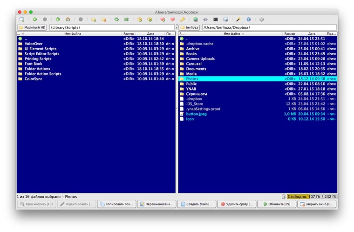This screenshot has width=354, height=232.
Task: Select Скриншоты folder
Action: pos(258,94)
